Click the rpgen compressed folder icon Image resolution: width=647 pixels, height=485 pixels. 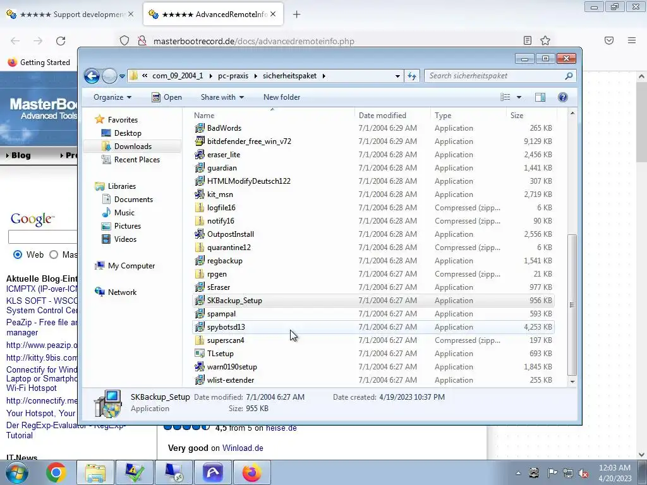point(200,274)
